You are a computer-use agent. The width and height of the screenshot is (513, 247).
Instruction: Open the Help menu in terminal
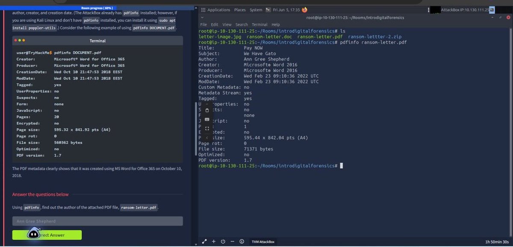click(x=276, y=25)
